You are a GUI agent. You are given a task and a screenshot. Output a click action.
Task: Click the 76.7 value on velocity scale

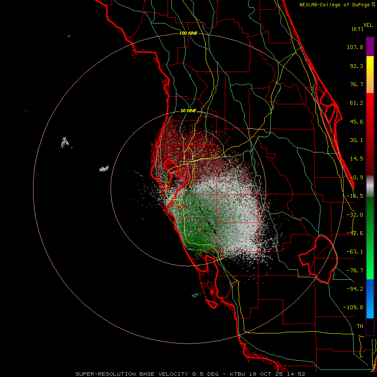point(356,84)
